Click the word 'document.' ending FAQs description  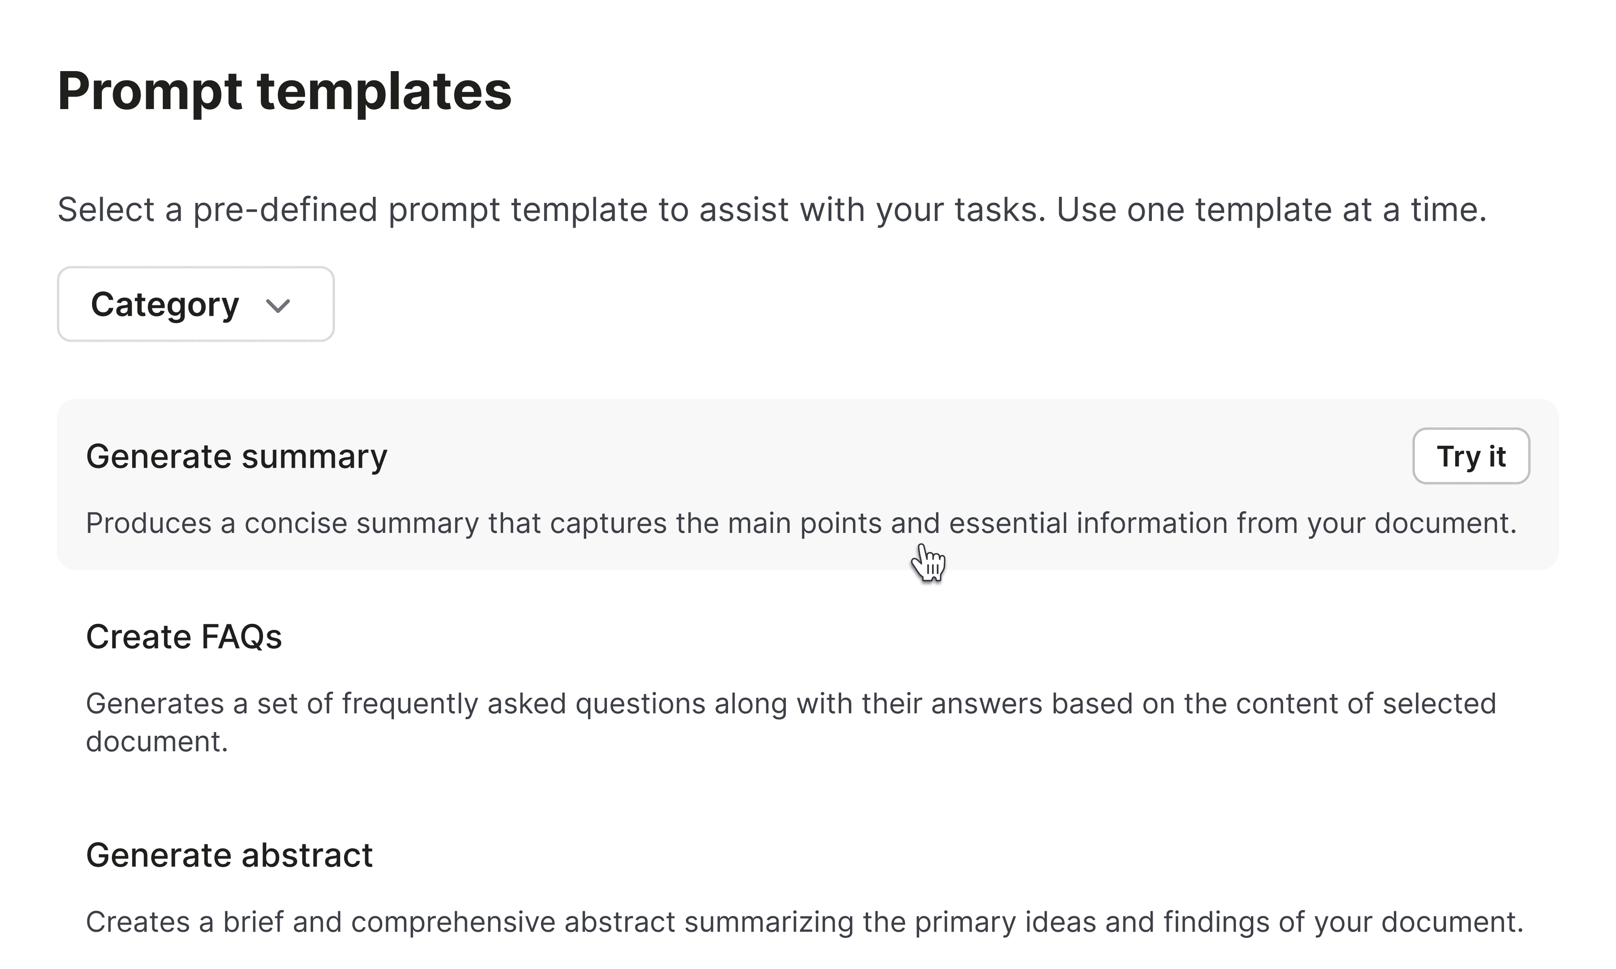pos(157,742)
